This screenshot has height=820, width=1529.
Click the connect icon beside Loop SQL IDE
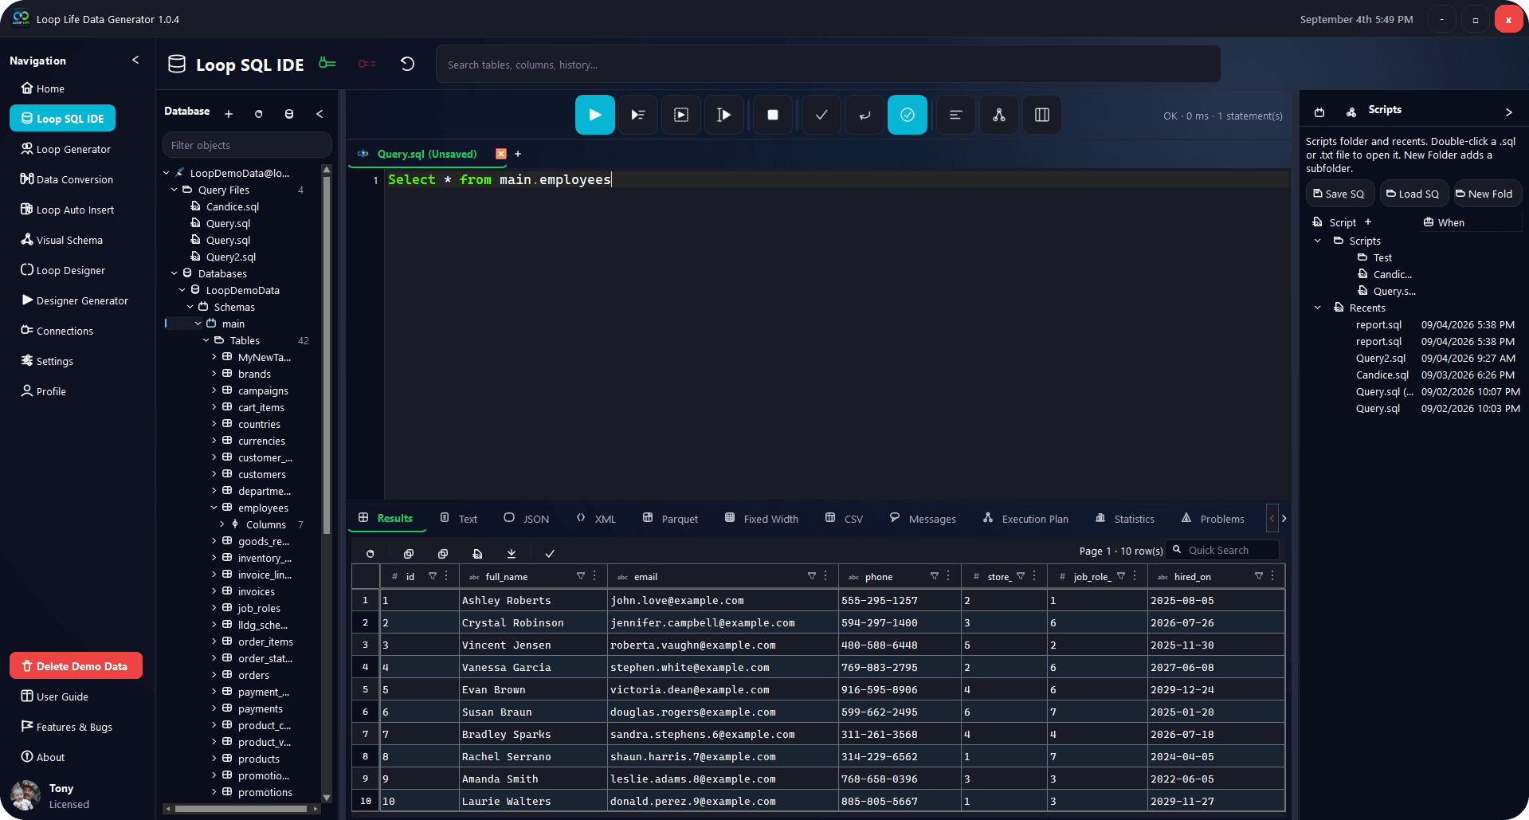coord(327,63)
